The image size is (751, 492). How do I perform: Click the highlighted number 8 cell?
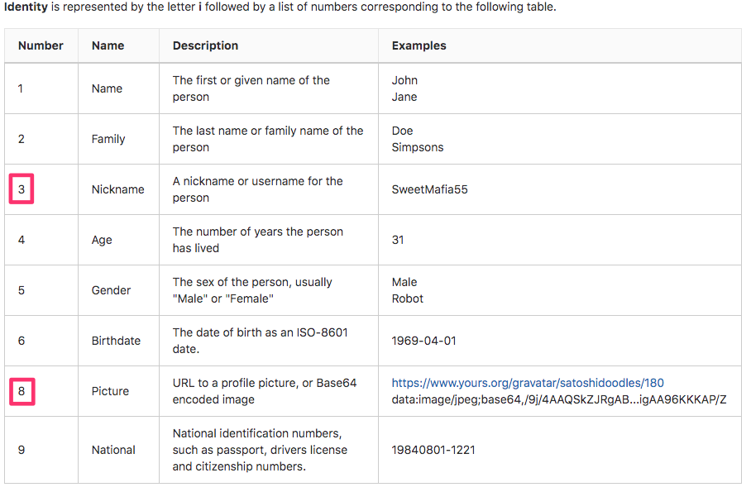click(22, 391)
